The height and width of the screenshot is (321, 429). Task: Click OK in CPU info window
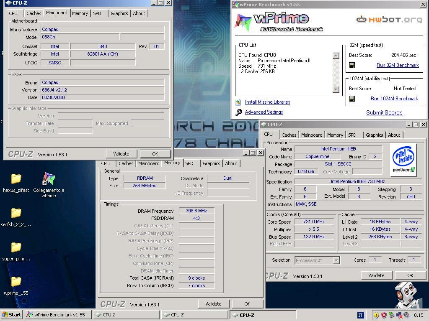point(410,275)
